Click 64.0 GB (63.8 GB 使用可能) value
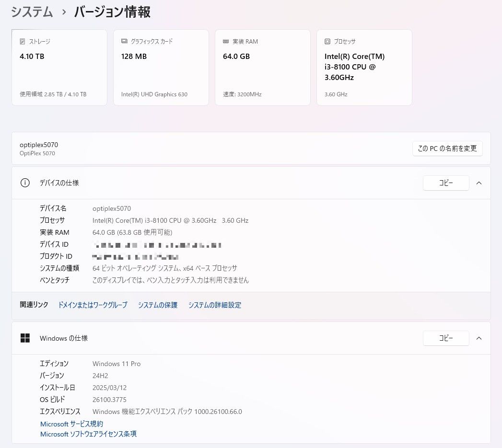 click(x=132, y=232)
